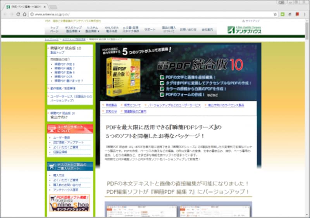Screen dimensions: 310x218
Task: Open the 購入方法 purchase support link
Action: (x=59, y=175)
